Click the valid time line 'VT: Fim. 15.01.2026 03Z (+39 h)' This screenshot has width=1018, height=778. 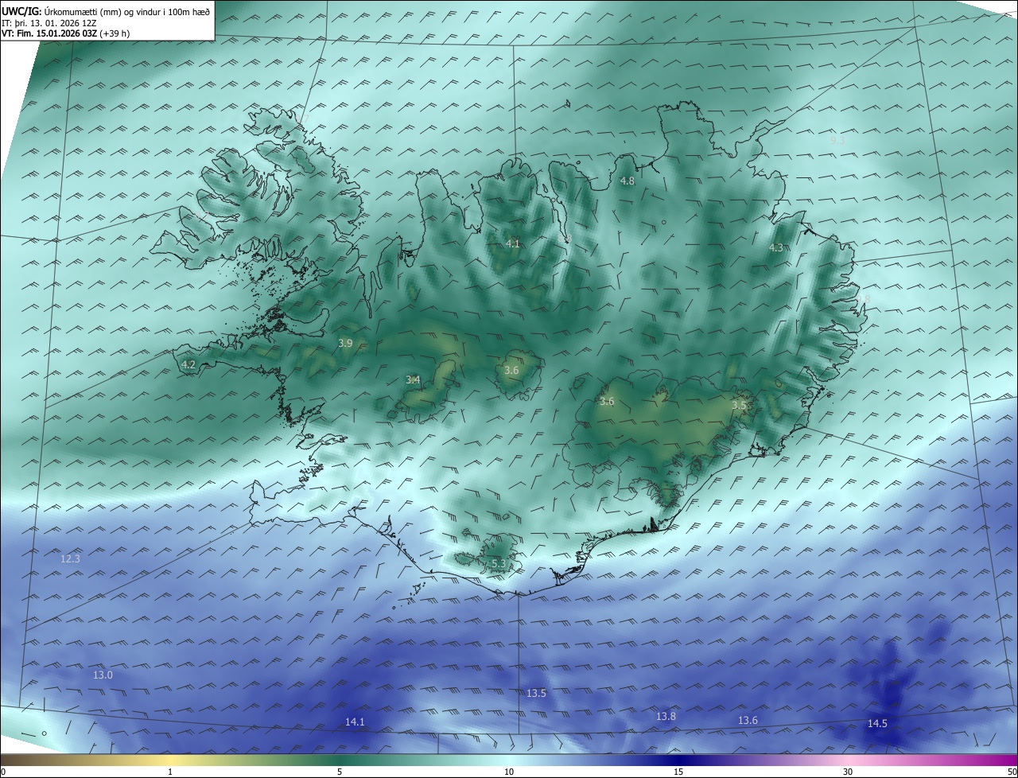64,33
